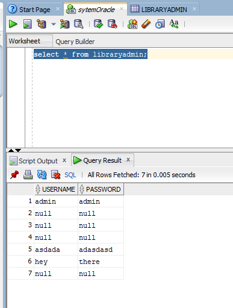Expand the editor with the down arrow splitter
This screenshot has width=233, height=308.
pyautogui.click(x=18, y=150)
